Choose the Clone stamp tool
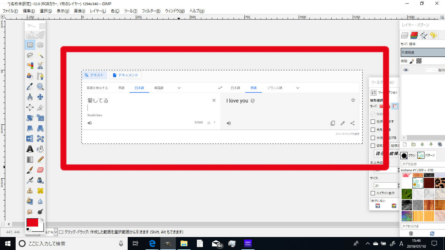Screen dimensions: 445x250 click(x=30, y=191)
